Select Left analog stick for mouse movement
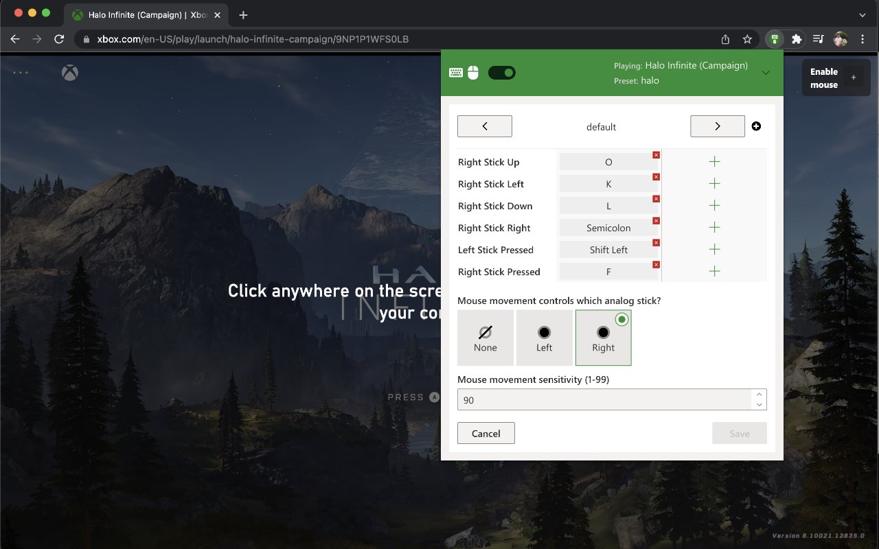879x549 pixels. point(545,338)
